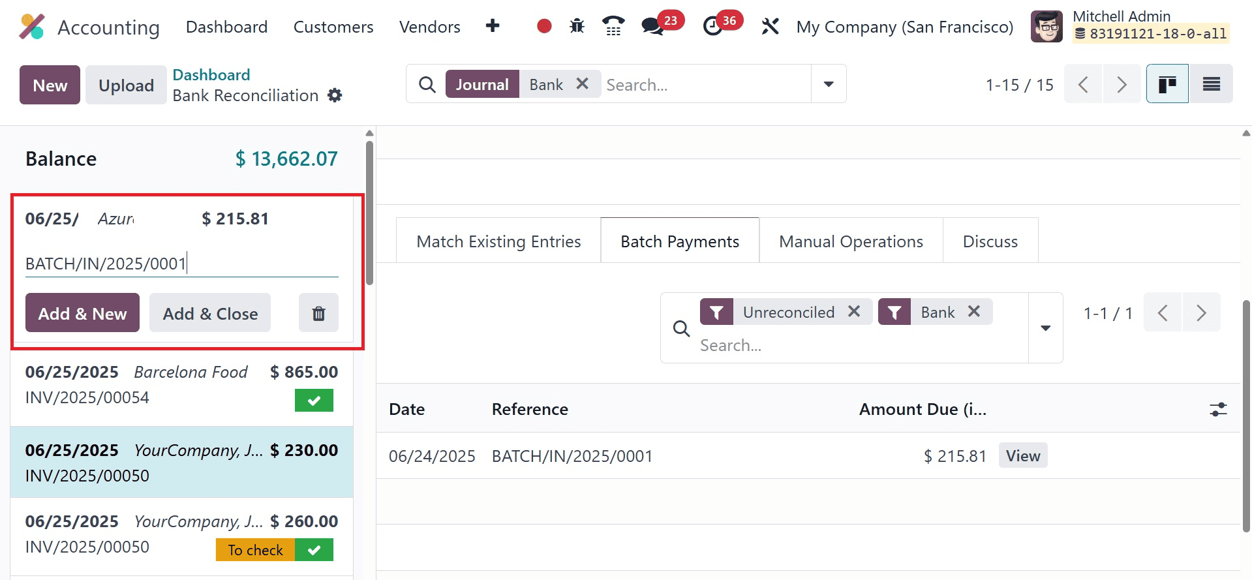Open Customers menu
Screen dimensions: 1252x580
(x=333, y=27)
